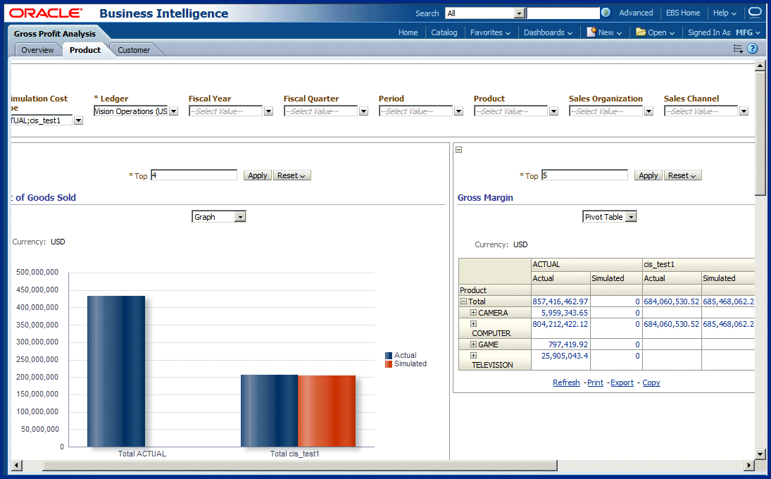Viewport: 771px width, 479px height.
Task: Click the vertical scrollbar up arrow
Action: [760, 65]
